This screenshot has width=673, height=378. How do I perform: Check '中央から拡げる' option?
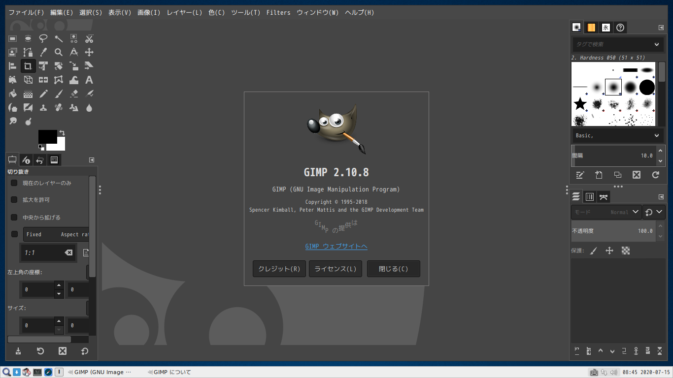click(14, 217)
